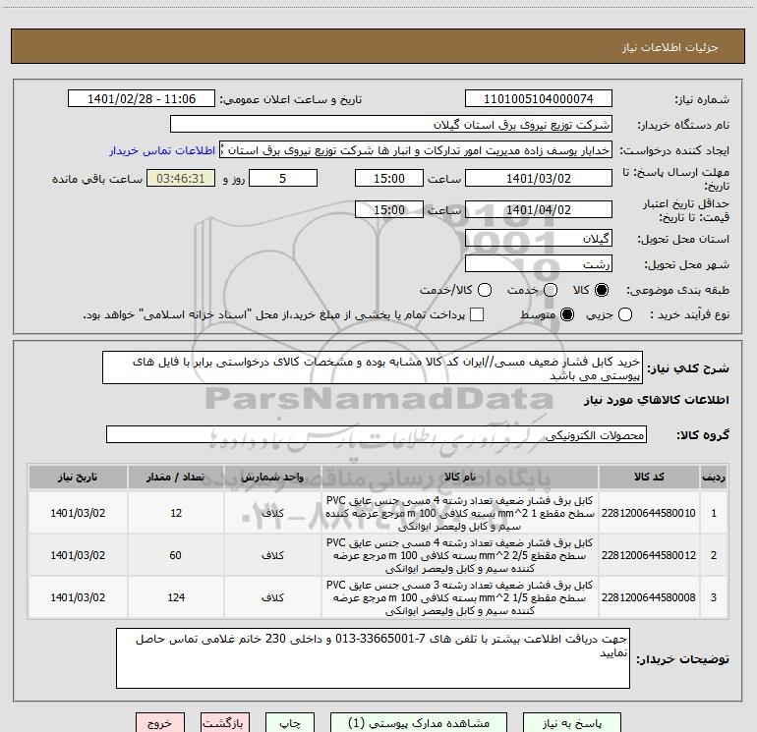The width and height of the screenshot is (757, 732).
Task: Select the خدمت radio button
Action: click(551, 290)
